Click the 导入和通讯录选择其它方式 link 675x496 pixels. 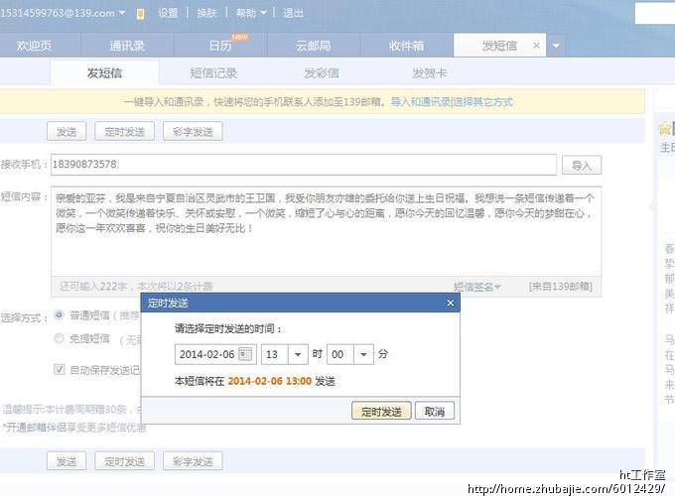click(452, 102)
